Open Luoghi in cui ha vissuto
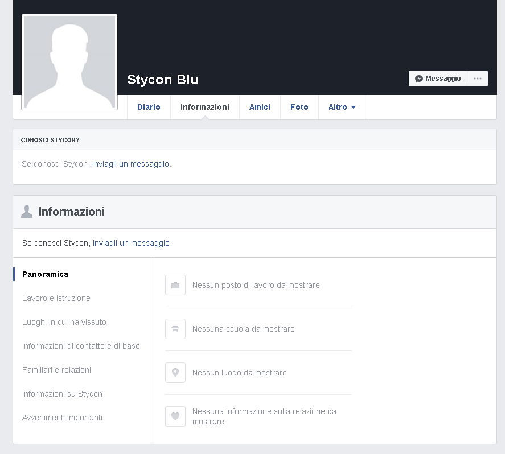The image size is (505, 454). pyautogui.click(x=64, y=322)
